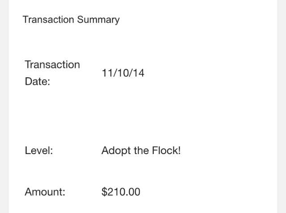Click the word Flock! in the level value
The height and width of the screenshot is (213, 286).
[x=166, y=150]
